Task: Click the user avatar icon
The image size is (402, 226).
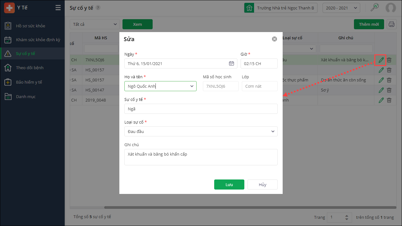Action: point(391,8)
